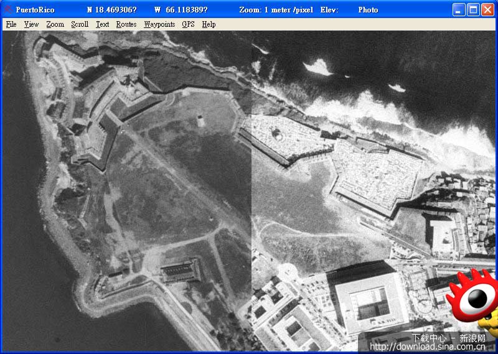Open the Scroll menu
Screen dimensions: 498x354
(80, 24)
